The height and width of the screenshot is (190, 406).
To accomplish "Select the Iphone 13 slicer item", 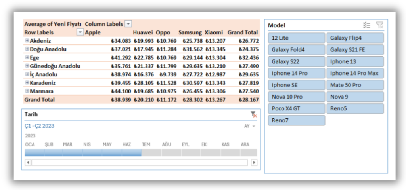I will (355, 61).
